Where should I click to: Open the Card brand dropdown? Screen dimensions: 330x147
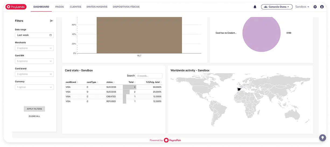tap(34, 74)
